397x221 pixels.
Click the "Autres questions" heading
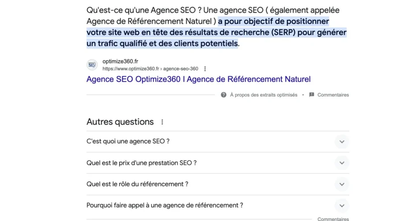pos(120,122)
